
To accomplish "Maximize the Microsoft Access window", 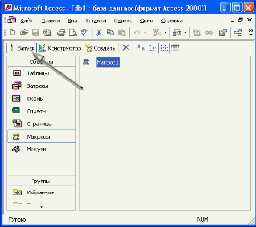I will tap(237, 8).
